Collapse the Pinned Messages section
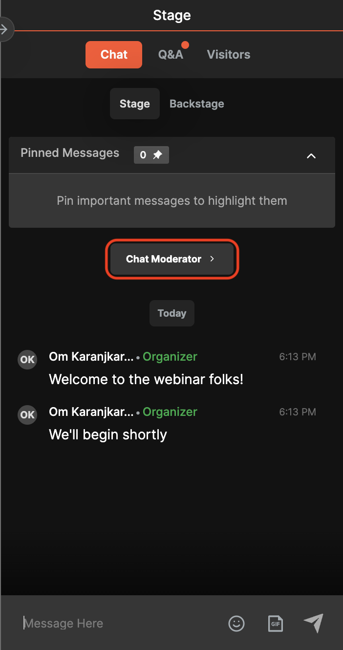 pyautogui.click(x=311, y=156)
